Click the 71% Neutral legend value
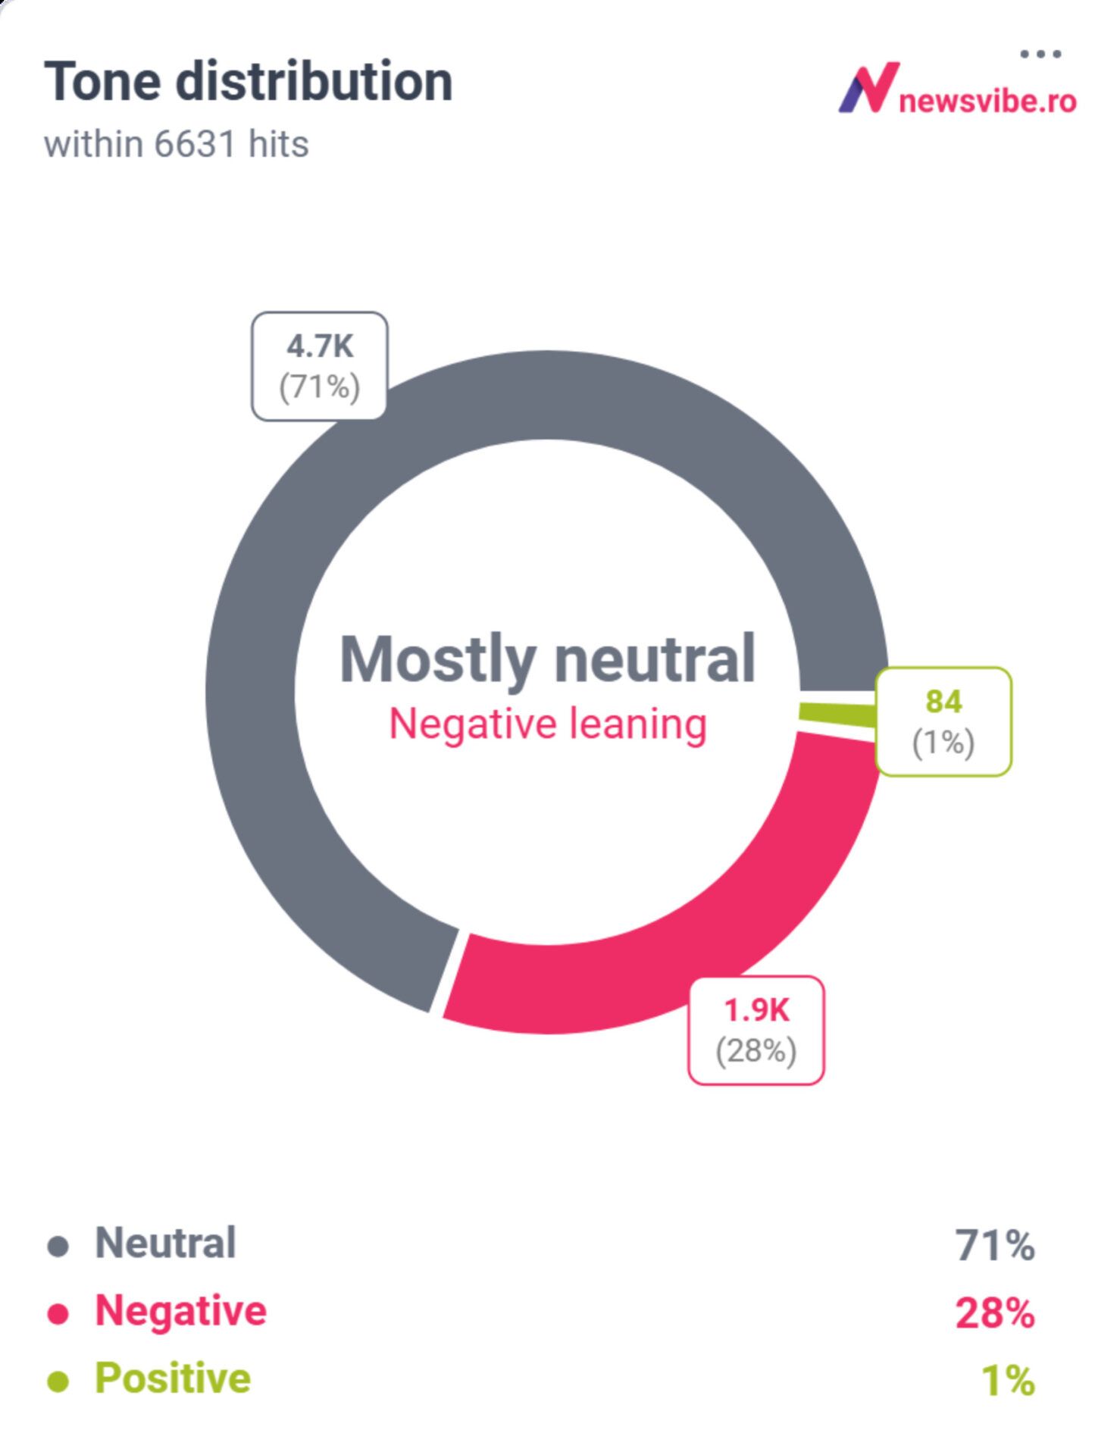Image resolution: width=1095 pixels, height=1455 pixels. [994, 1245]
